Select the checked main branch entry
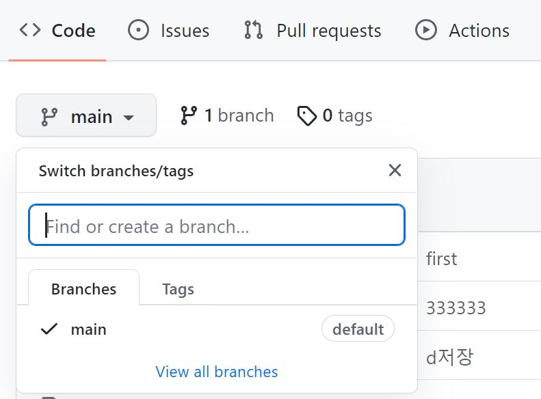The image size is (541, 399). 217,329
